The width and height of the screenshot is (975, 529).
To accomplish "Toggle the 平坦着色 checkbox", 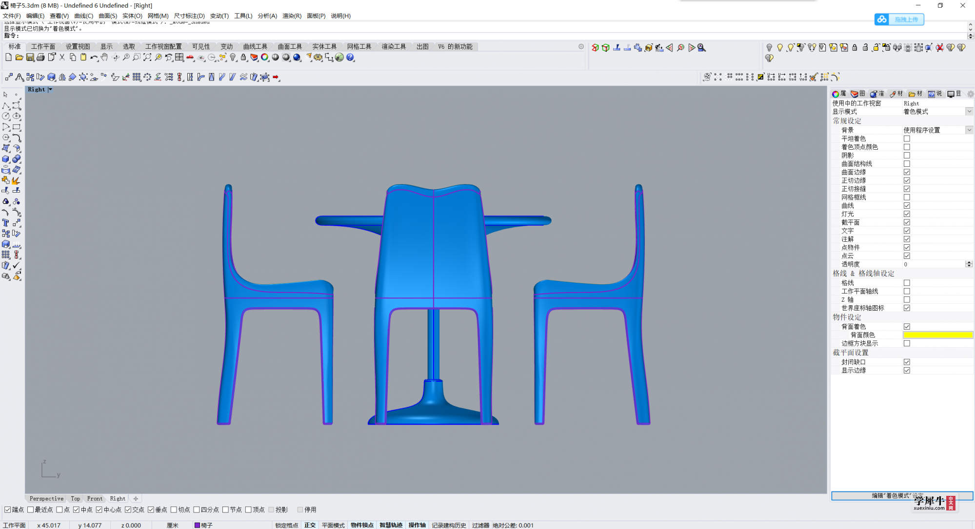I will [907, 138].
